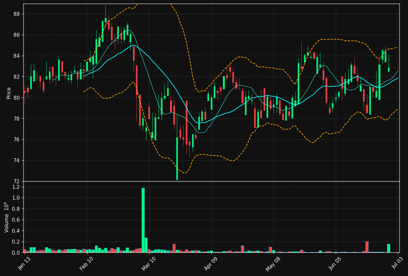Viewport: 408px width, 276px height.
Task: Click the 1.2 volume axis tick
Action: tap(16, 187)
